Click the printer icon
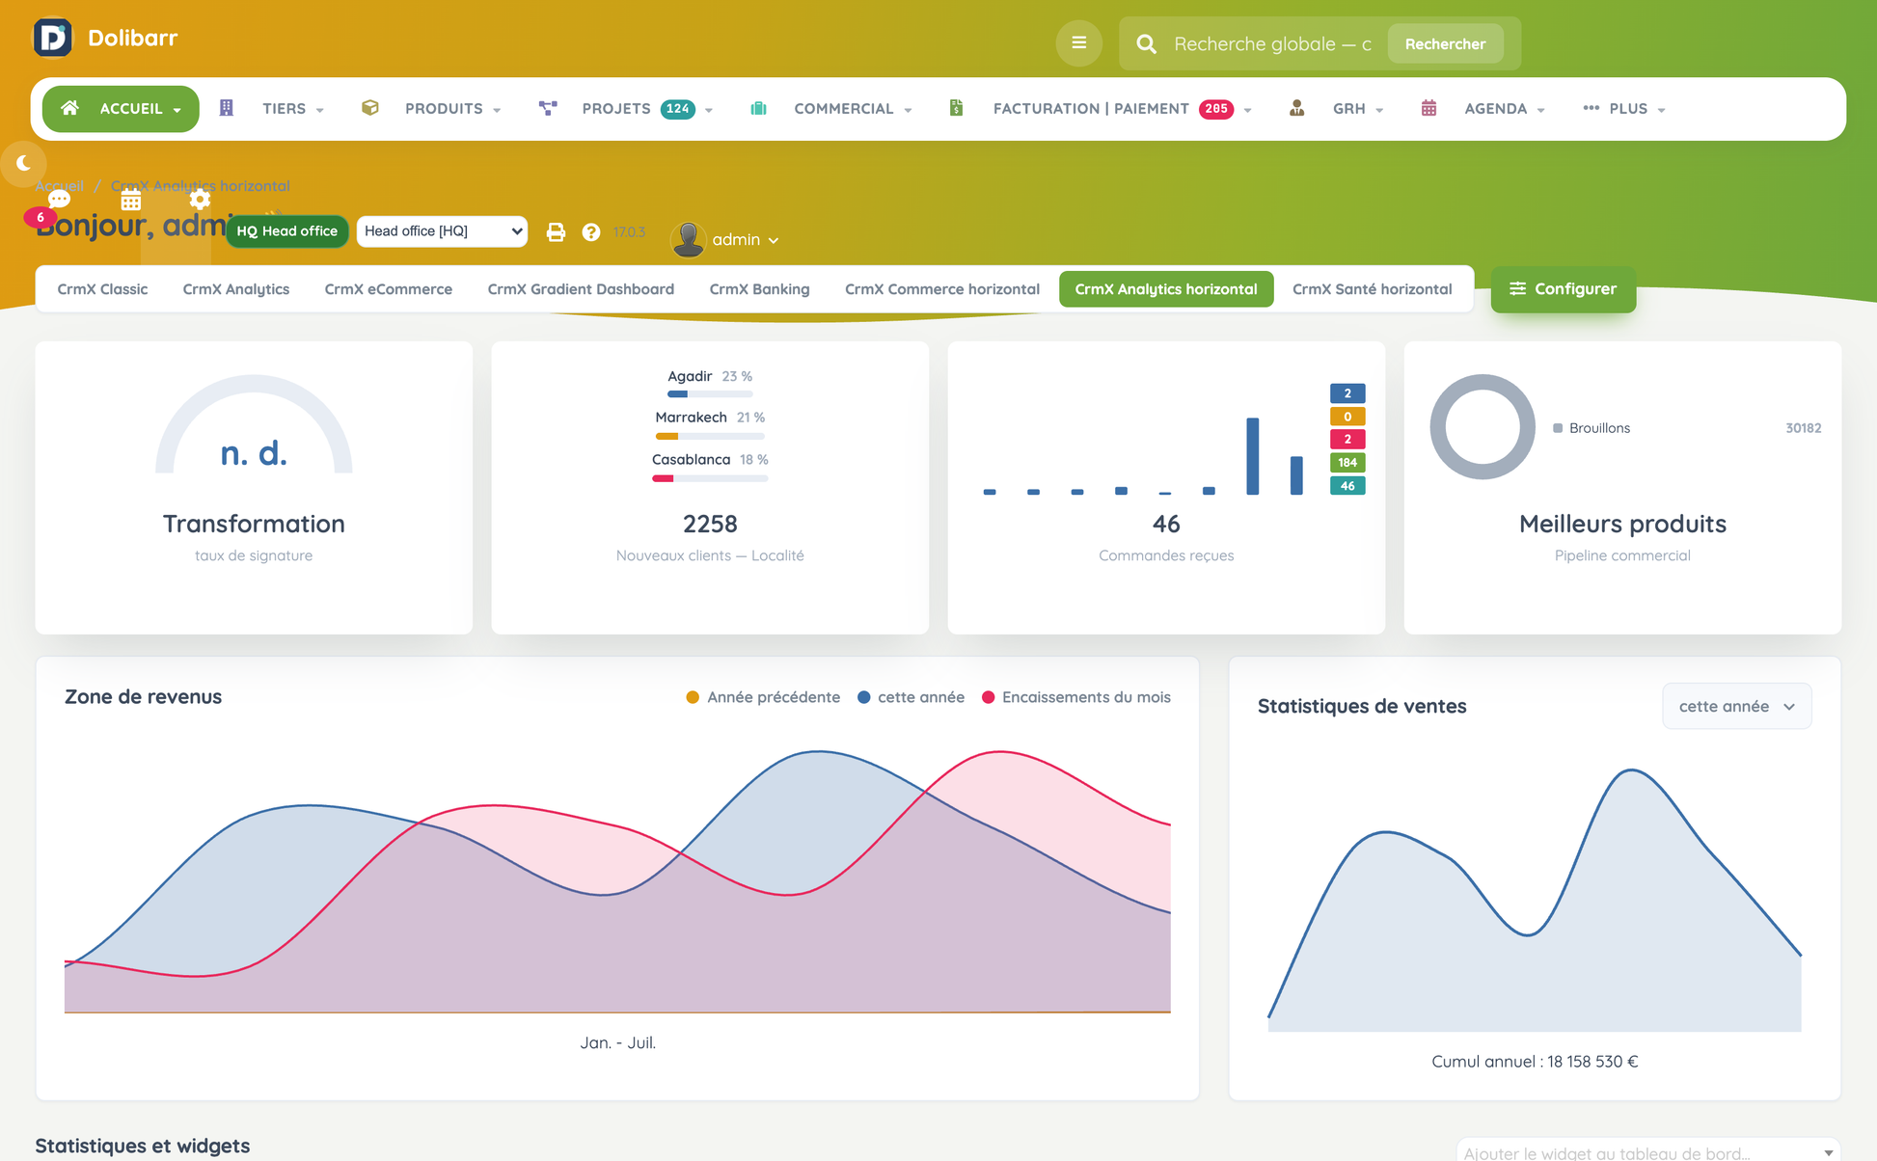 [556, 231]
